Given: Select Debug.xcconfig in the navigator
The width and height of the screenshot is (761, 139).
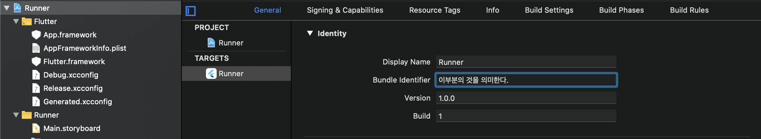Looking at the screenshot, I should [x=71, y=75].
